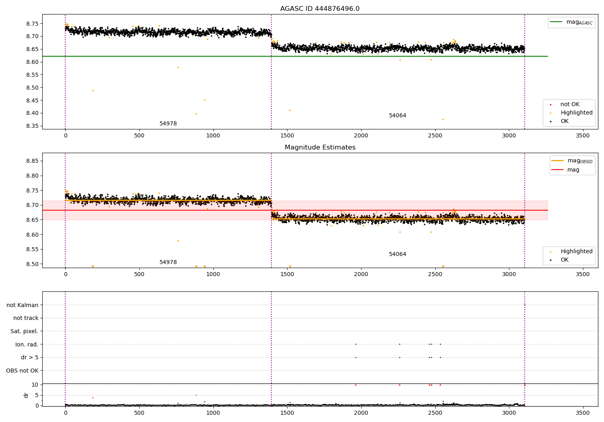Click the 'not track' row label
This screenshot has height=422, width=604.
(26, 318)
